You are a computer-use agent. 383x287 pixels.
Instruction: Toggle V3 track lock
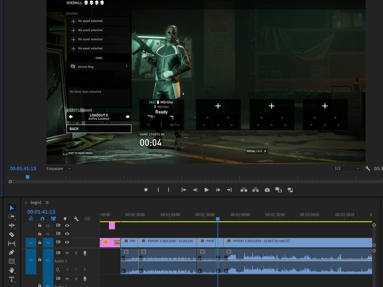[x=39, y=225]
